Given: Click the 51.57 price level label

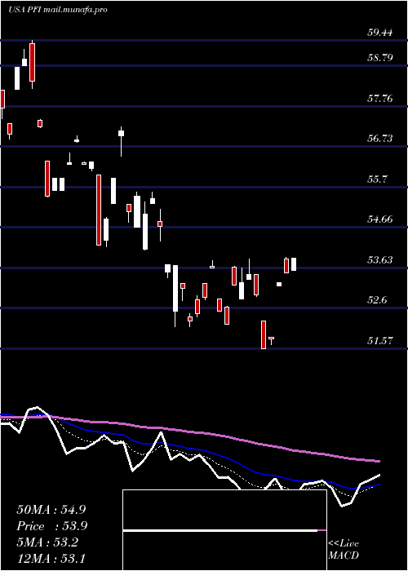Looking at the screenshot, I should (380, 340).
